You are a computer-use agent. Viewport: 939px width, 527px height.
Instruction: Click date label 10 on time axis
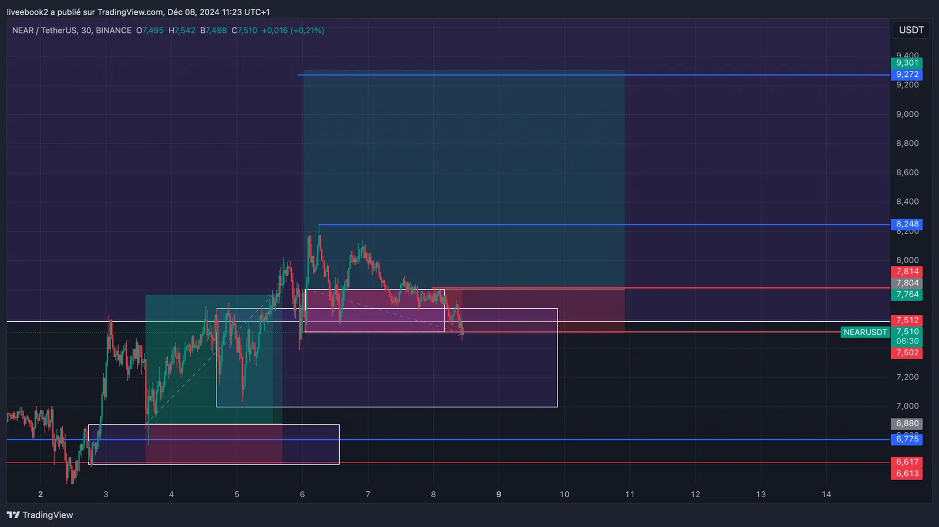tap(565, 494)
